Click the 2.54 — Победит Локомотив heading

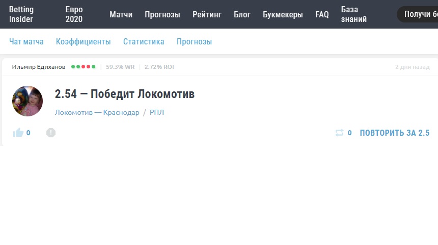pos(125,94)
